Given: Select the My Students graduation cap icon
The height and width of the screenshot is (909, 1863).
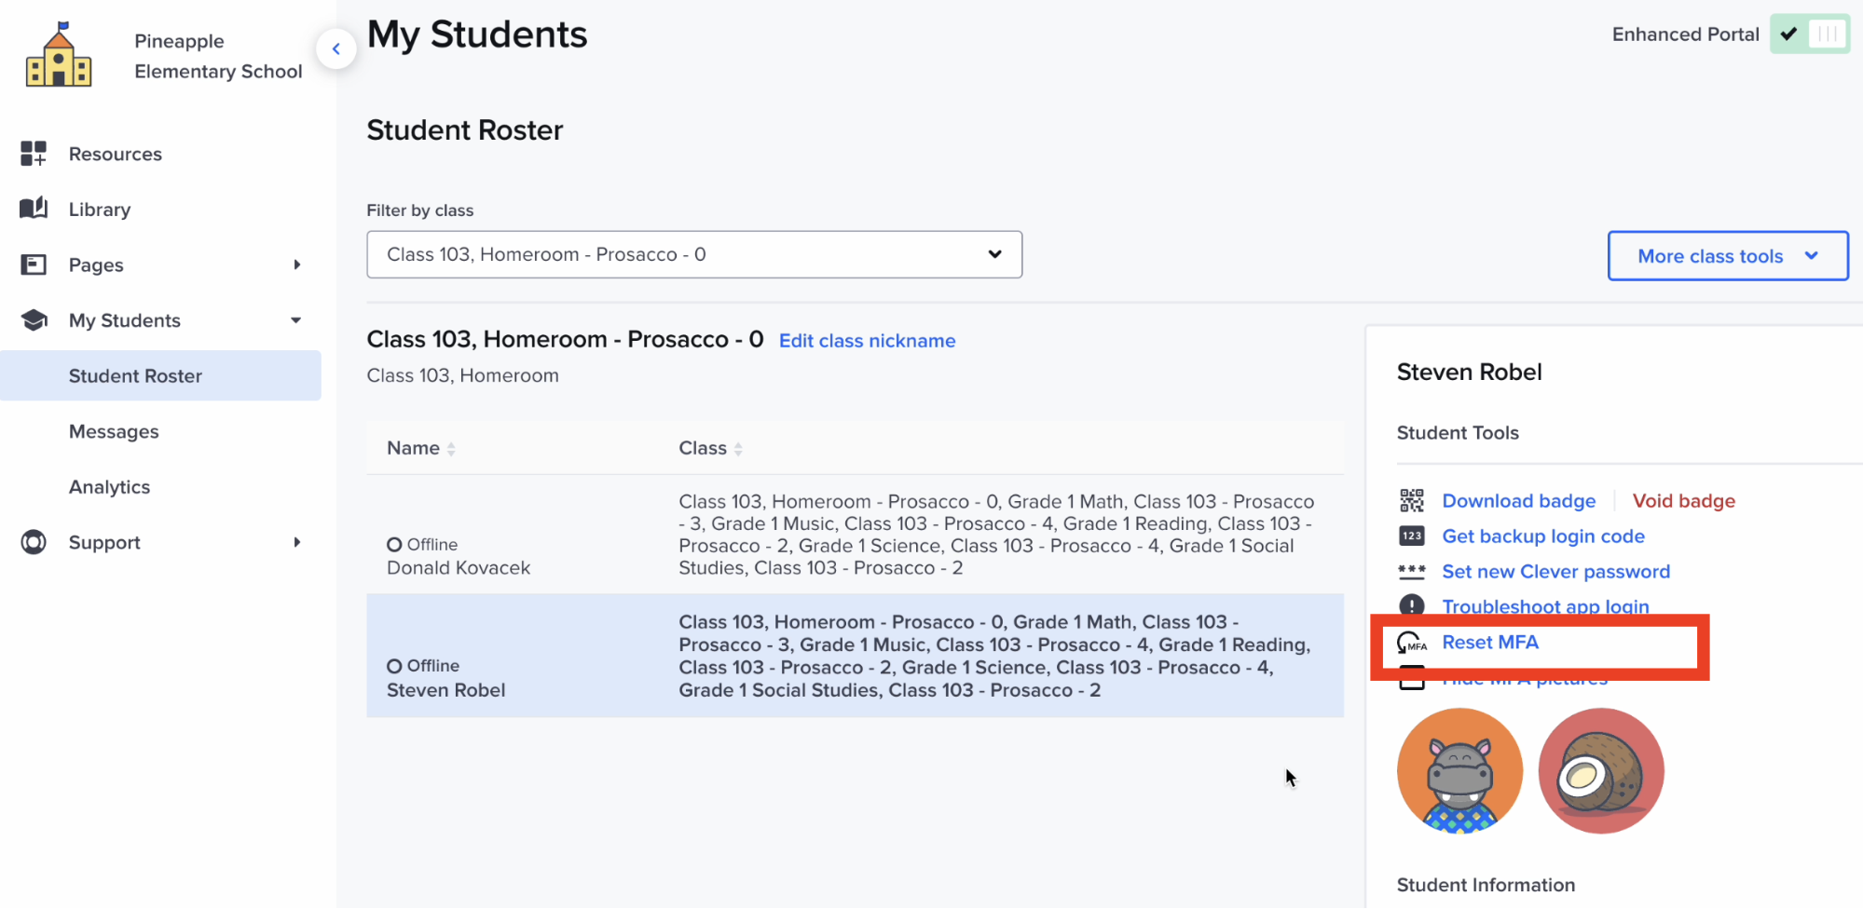Looking at the screenshot, I should 34,320.
